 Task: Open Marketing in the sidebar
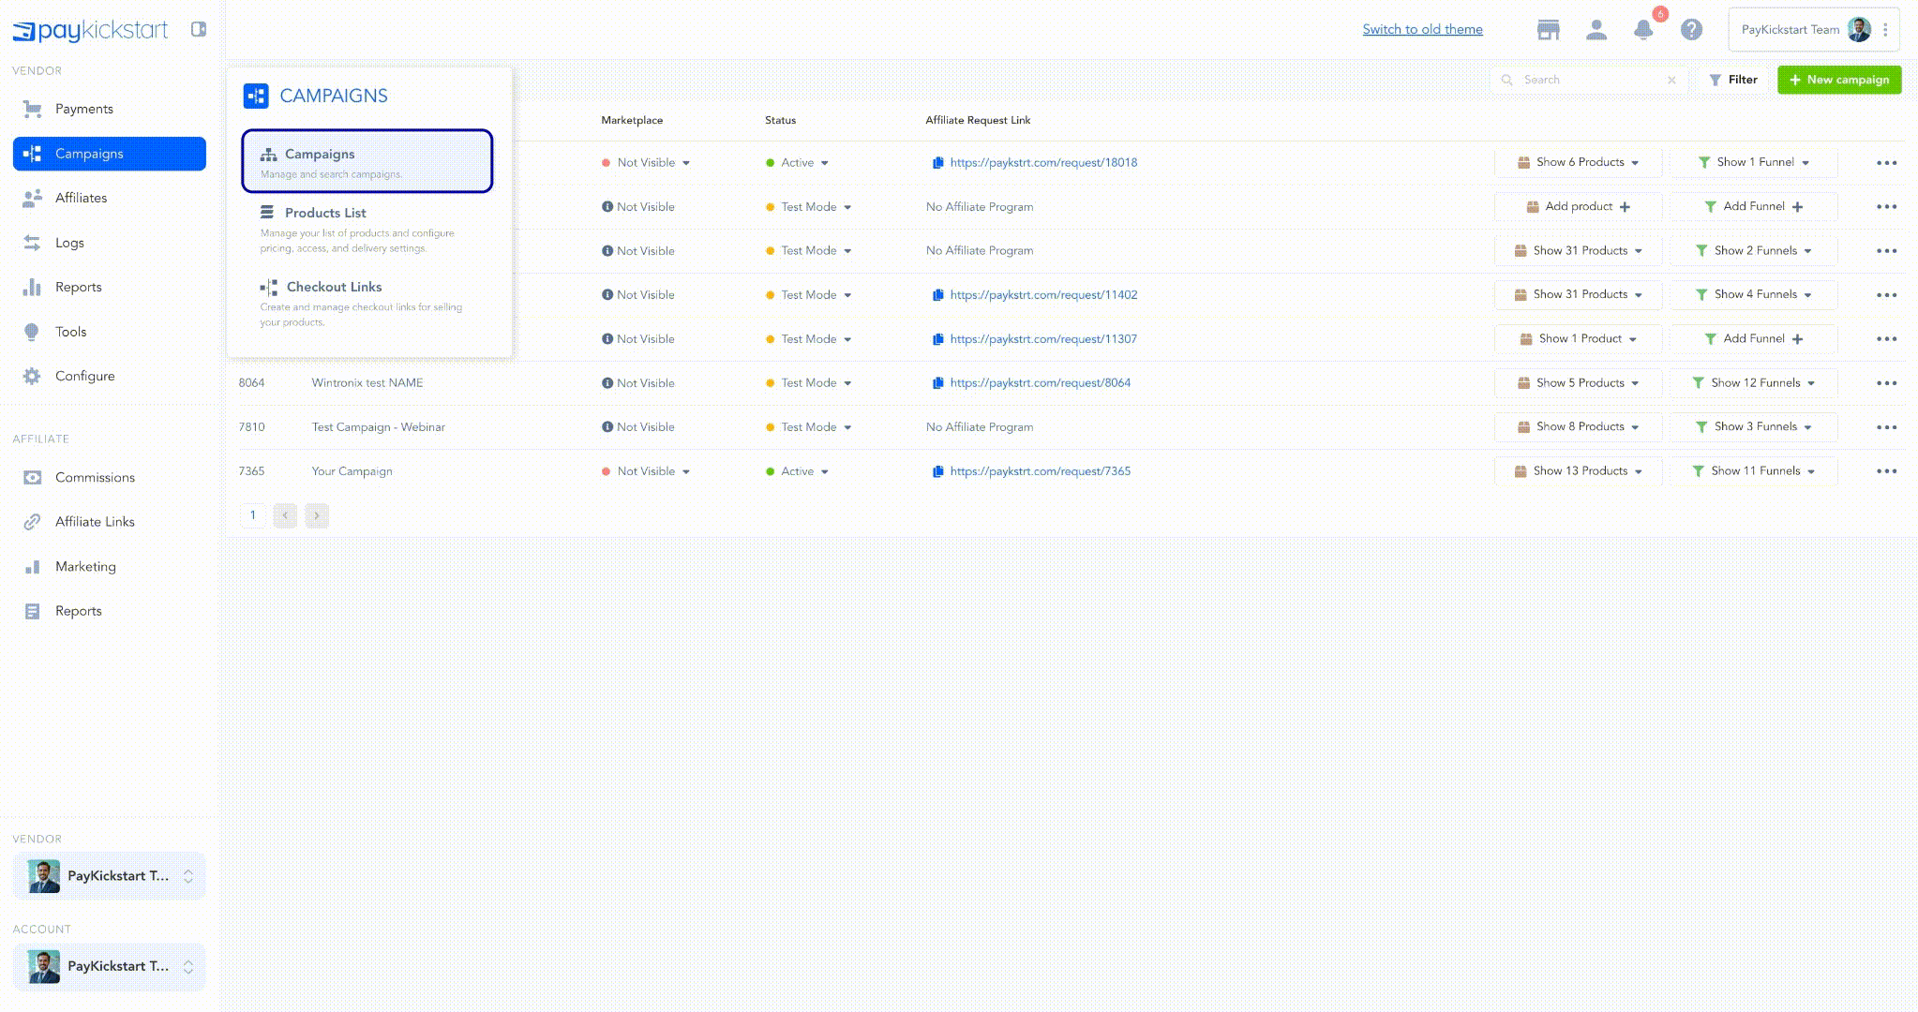(110, 567)
